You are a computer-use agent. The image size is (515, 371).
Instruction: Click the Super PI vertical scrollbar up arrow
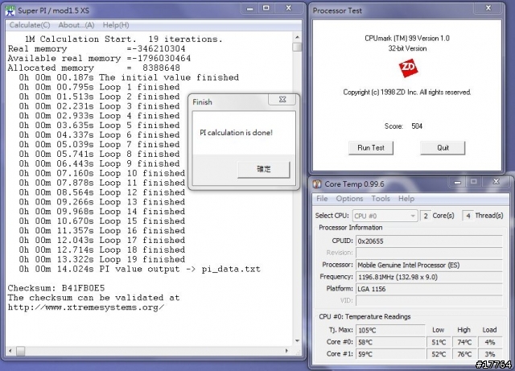pos(297,37)
